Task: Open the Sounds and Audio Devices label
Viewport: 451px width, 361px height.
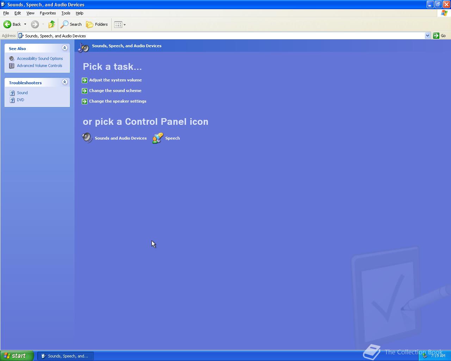Action: 121,138
